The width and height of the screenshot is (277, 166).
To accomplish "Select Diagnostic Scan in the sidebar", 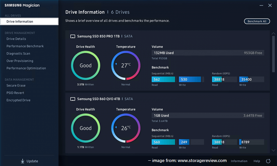I will point(18,53).
